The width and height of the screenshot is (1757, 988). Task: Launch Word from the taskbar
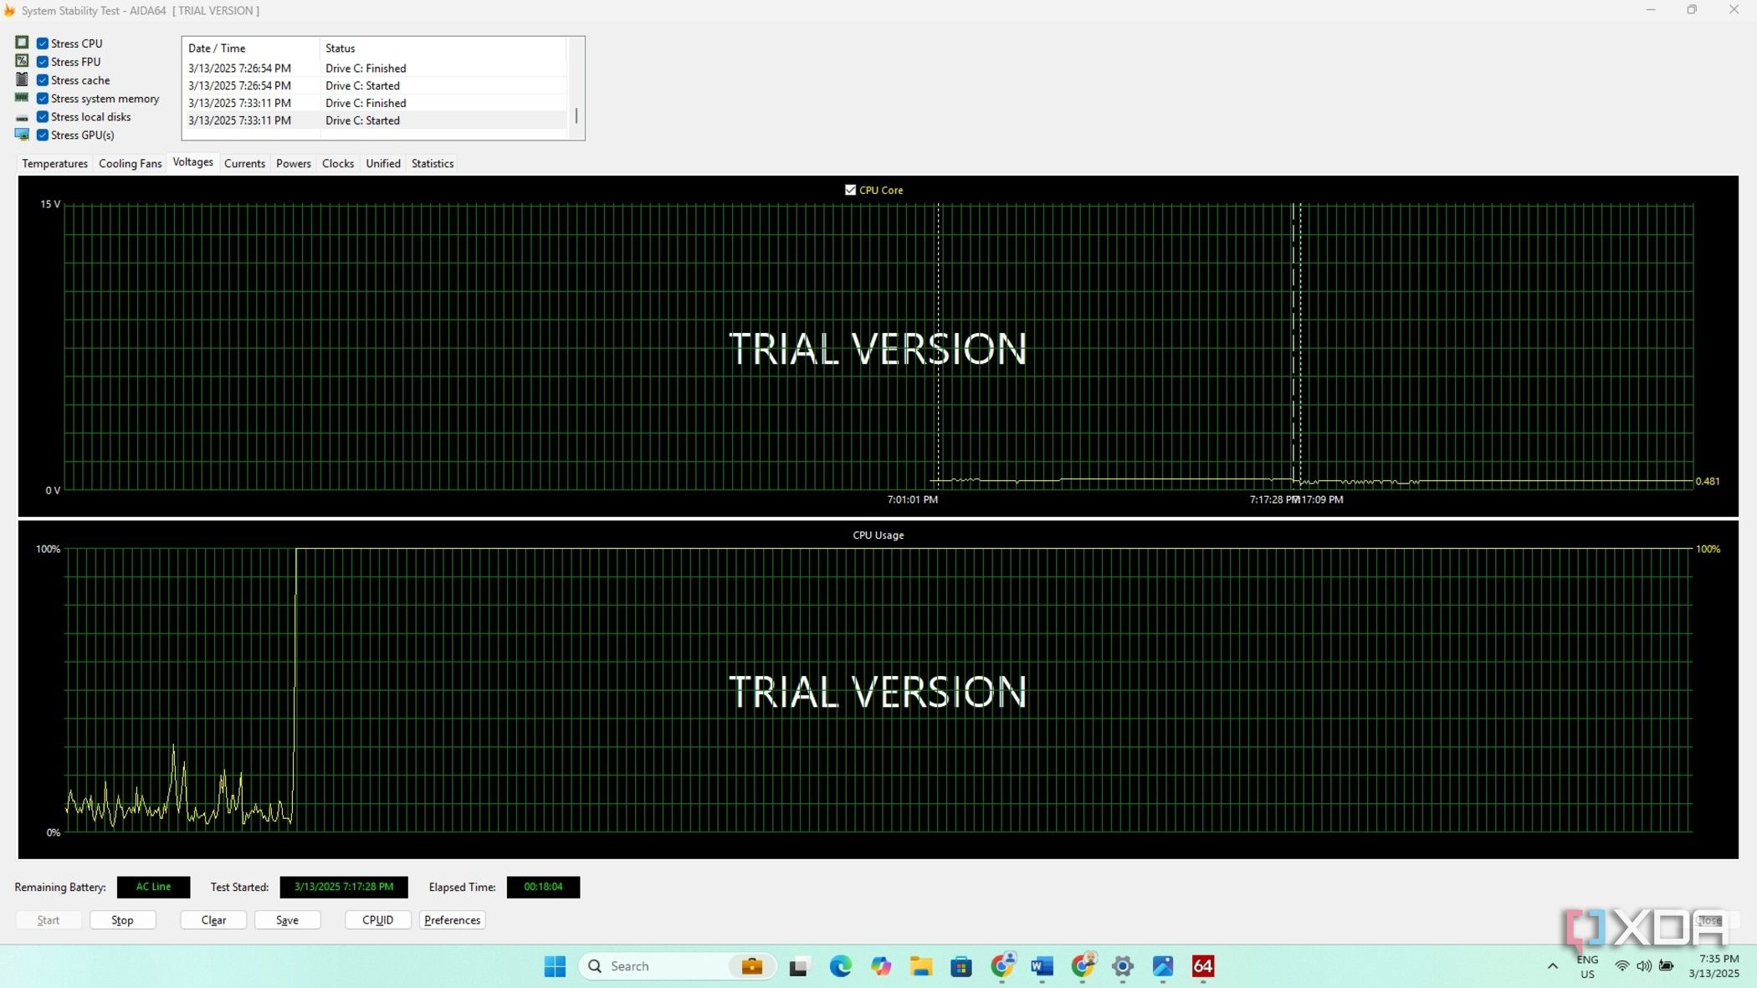coord(1042,966)
